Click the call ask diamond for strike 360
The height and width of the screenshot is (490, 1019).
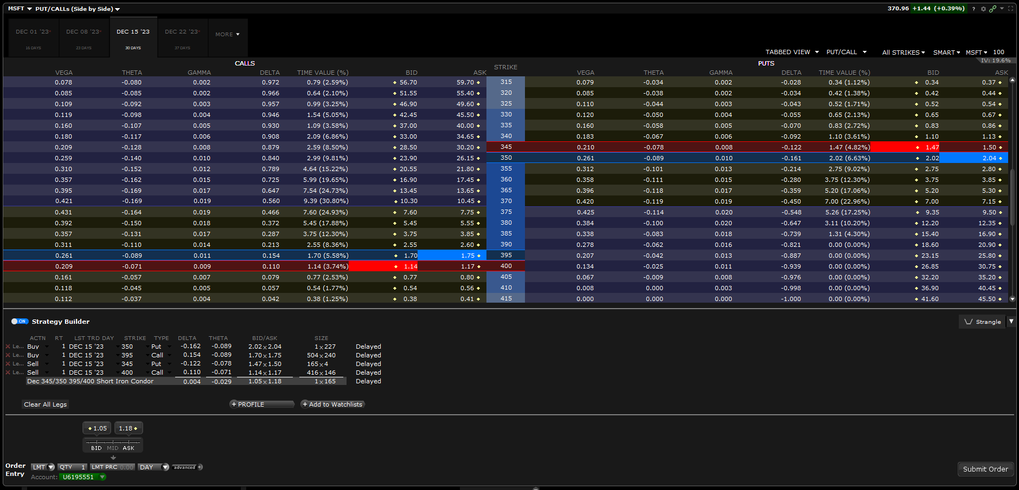pyautogui.click(x=478, y=180)
